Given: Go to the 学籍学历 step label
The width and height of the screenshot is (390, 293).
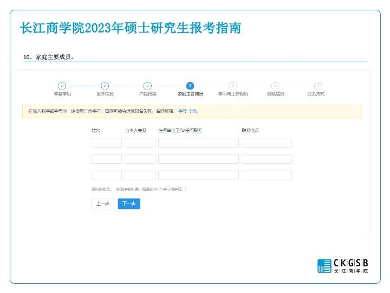Looking at the screenshot, I should click(x=62, y=94).
